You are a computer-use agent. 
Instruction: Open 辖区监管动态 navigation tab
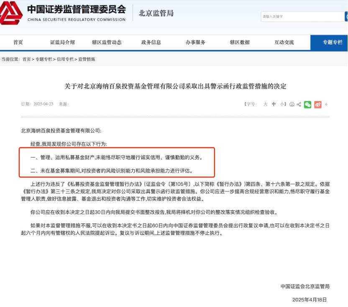[107, 42]
